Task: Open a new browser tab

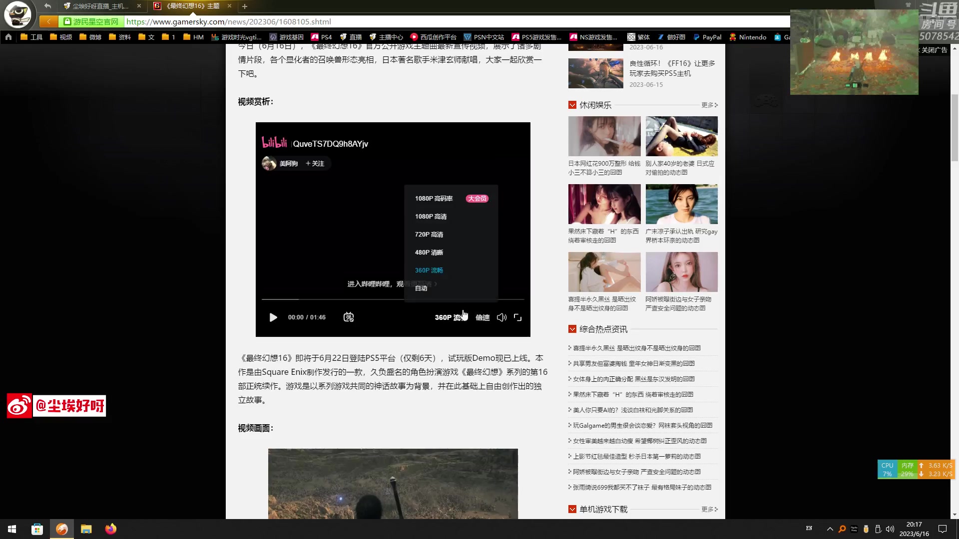Action: point(245,6)
